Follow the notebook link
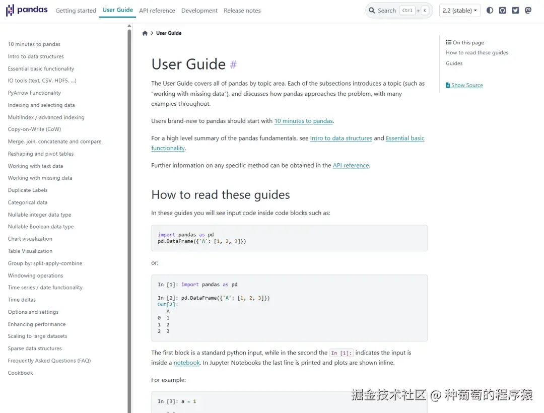 click(187, 363)
